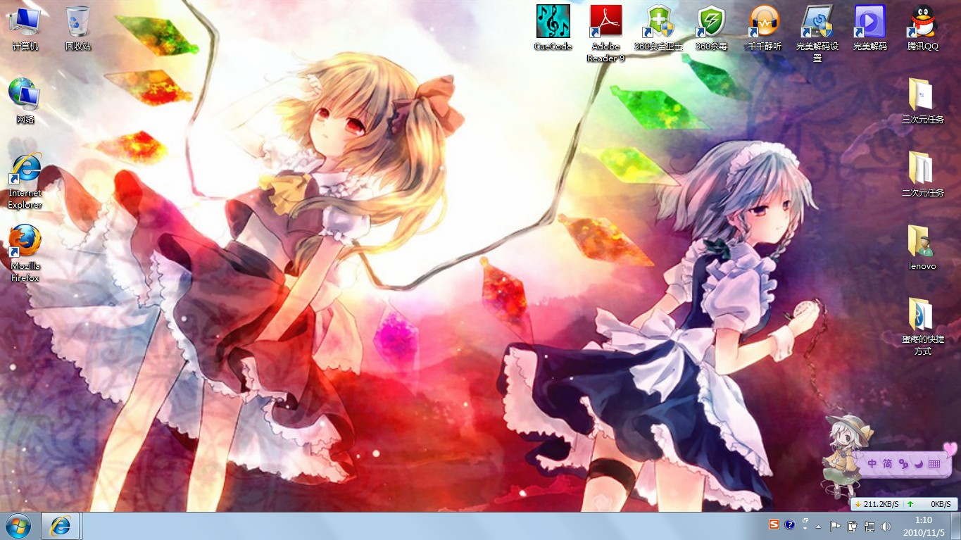Open the Windows Start menu orb
The image size is (961, 540).
(x=18, y=526)
